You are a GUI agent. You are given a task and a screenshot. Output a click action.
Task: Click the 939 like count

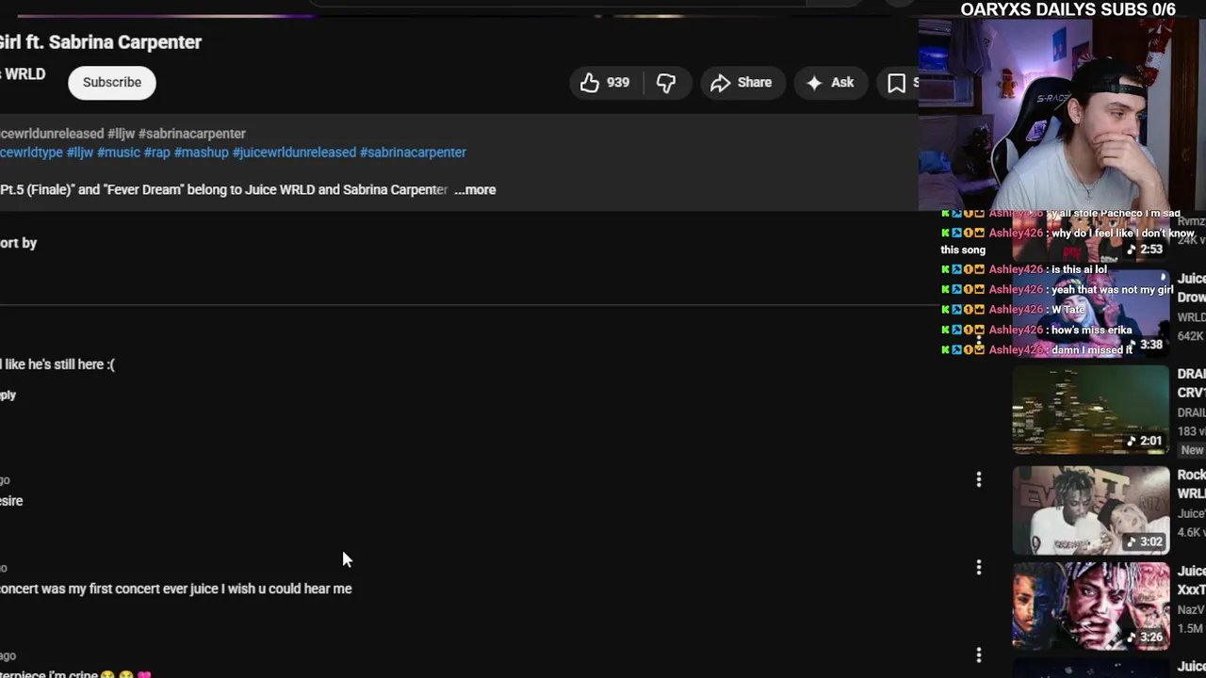pos(618,83)
